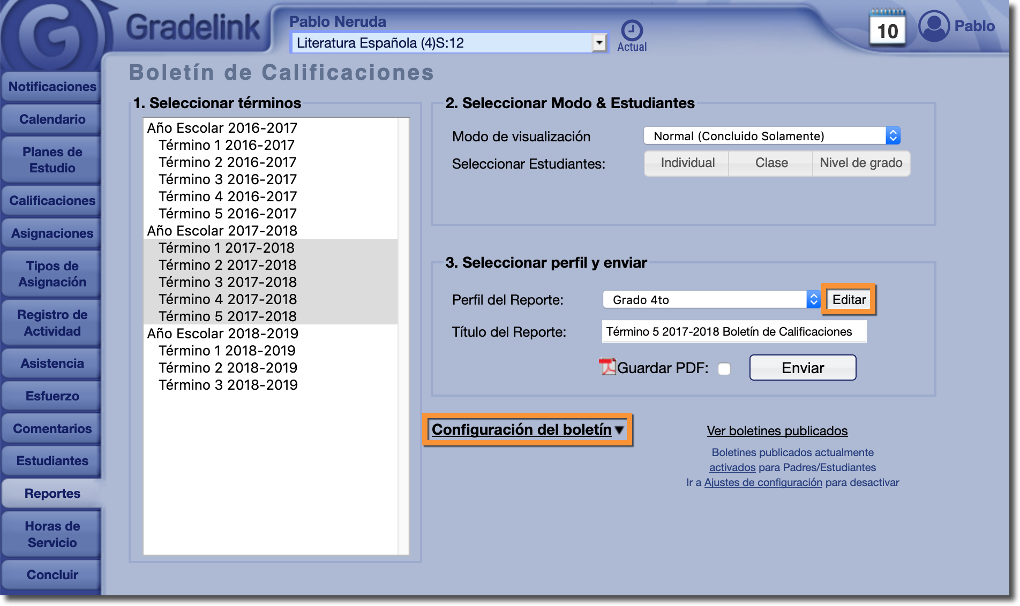Select Término 1 2018-2019 in the list
The image size is (1020, 606).
pos(227,351)
